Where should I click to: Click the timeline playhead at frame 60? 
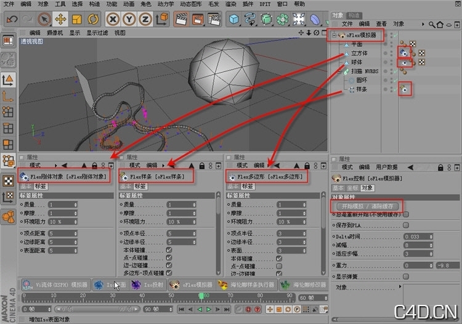201,296
